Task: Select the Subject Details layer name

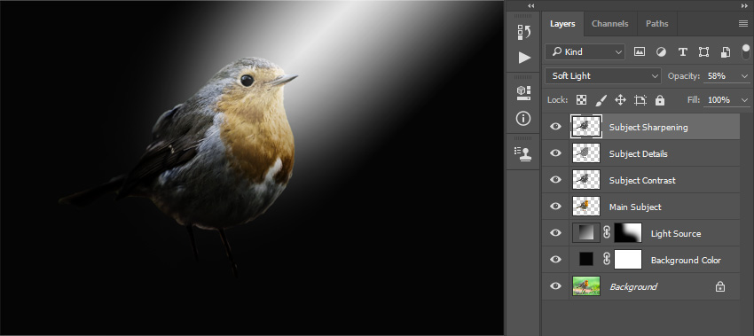Action: pyautogui.click(x=638, y=154)
